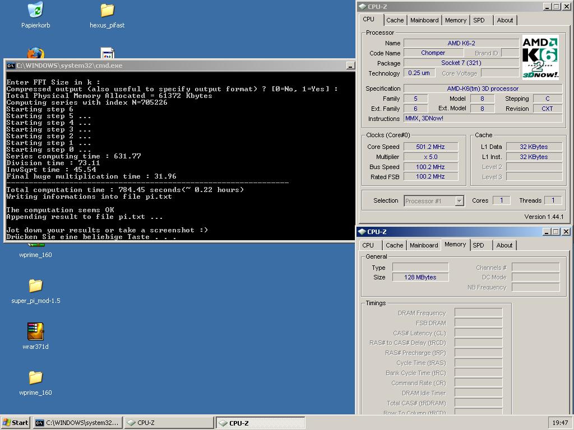This screenshot has height=430, width=574.
Task: Open Memory tab in upper CPU-Z
Action: (x=456, y=21)
